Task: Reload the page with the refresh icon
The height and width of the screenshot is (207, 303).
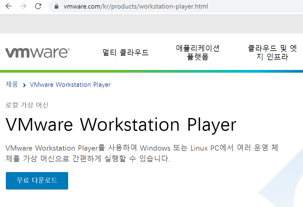Action: tap(38, 6)
